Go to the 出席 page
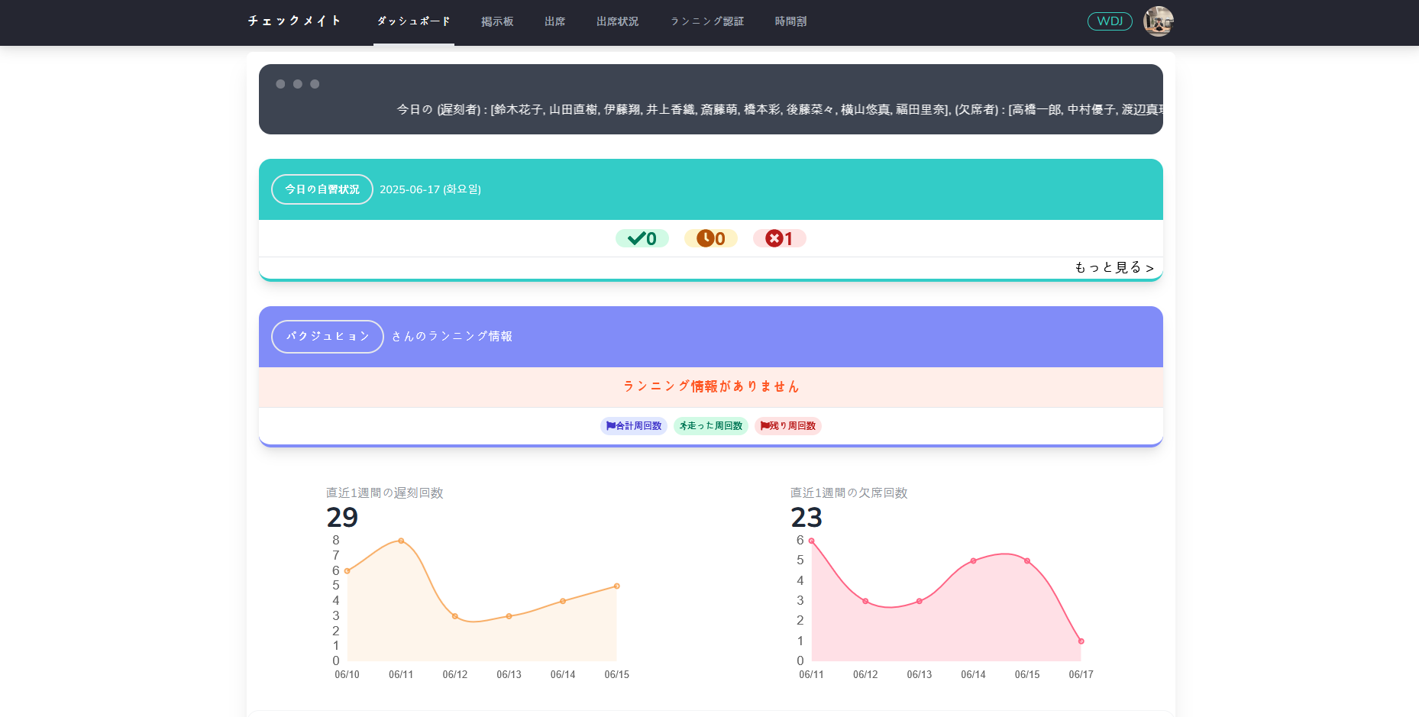 click(x=555, y=21)
